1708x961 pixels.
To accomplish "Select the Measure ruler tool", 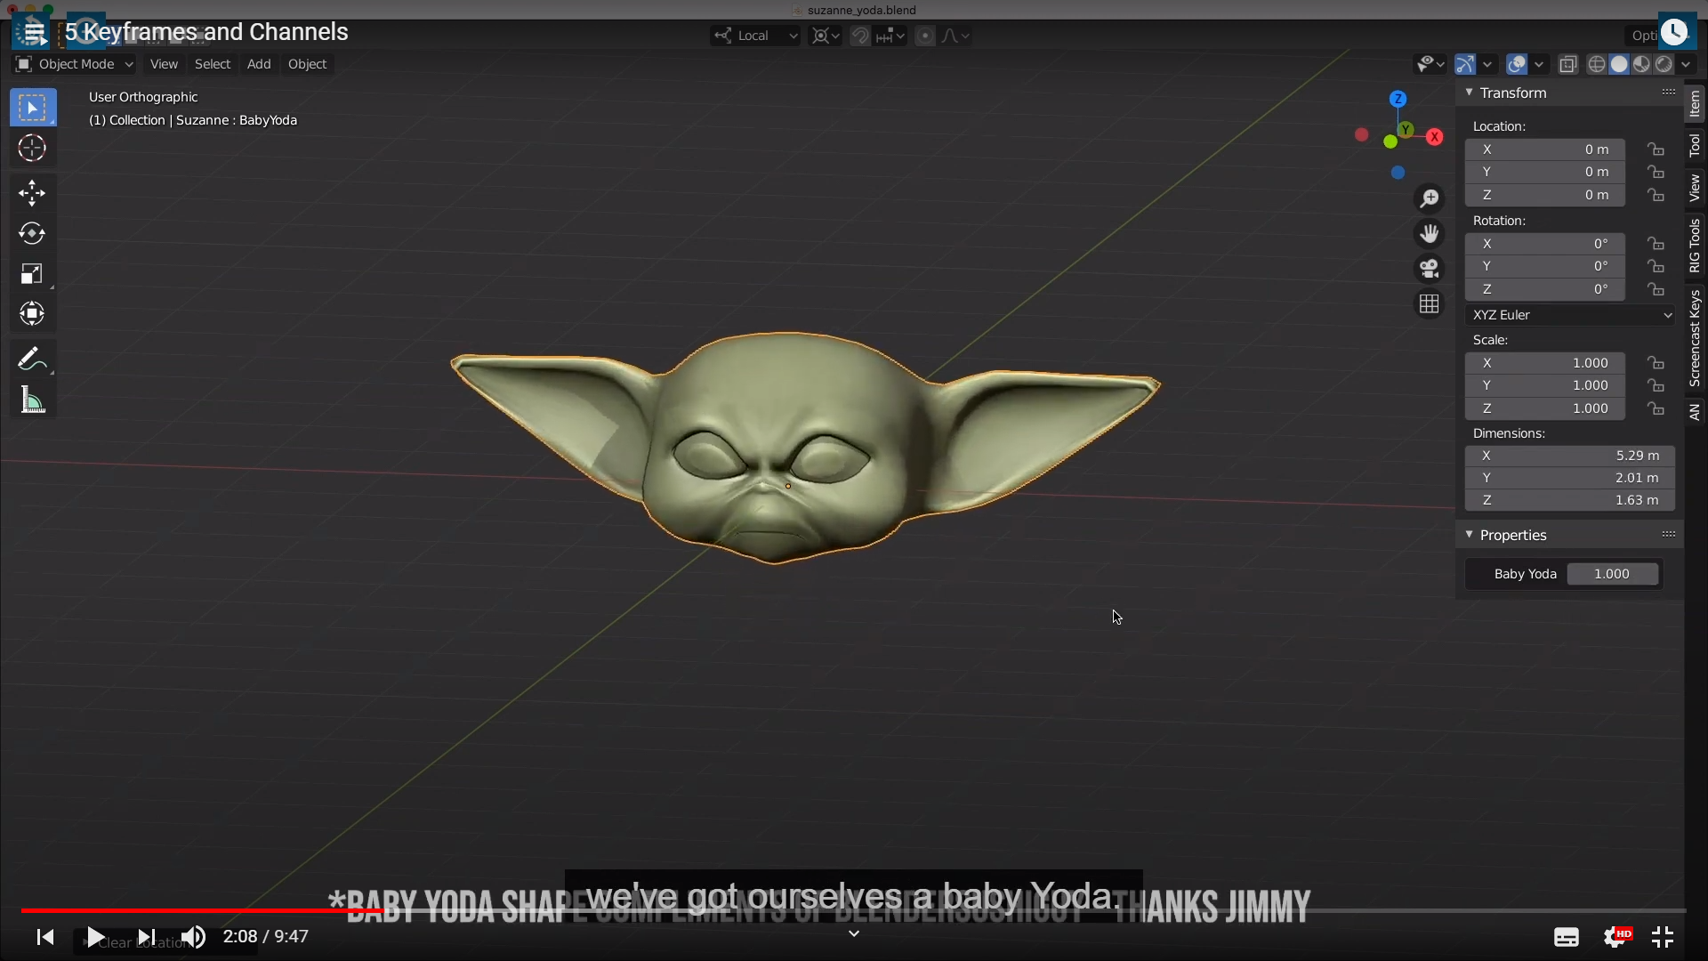I will (32, 400).
